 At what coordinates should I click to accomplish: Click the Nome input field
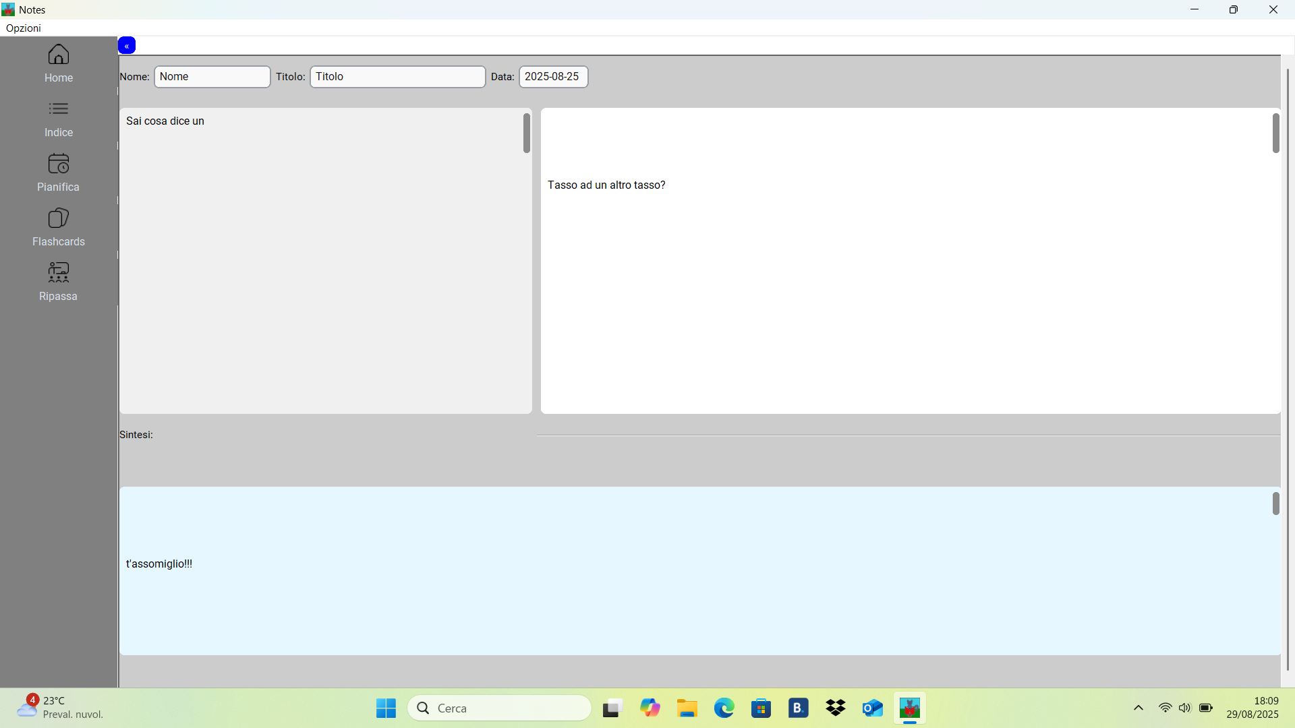212,77
